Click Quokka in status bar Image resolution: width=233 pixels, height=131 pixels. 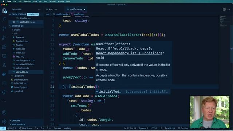click(58, 128)
